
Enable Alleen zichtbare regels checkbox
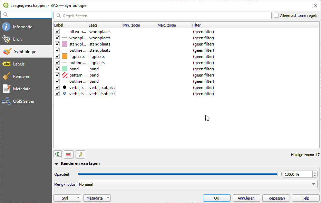[x=276, y=15]
